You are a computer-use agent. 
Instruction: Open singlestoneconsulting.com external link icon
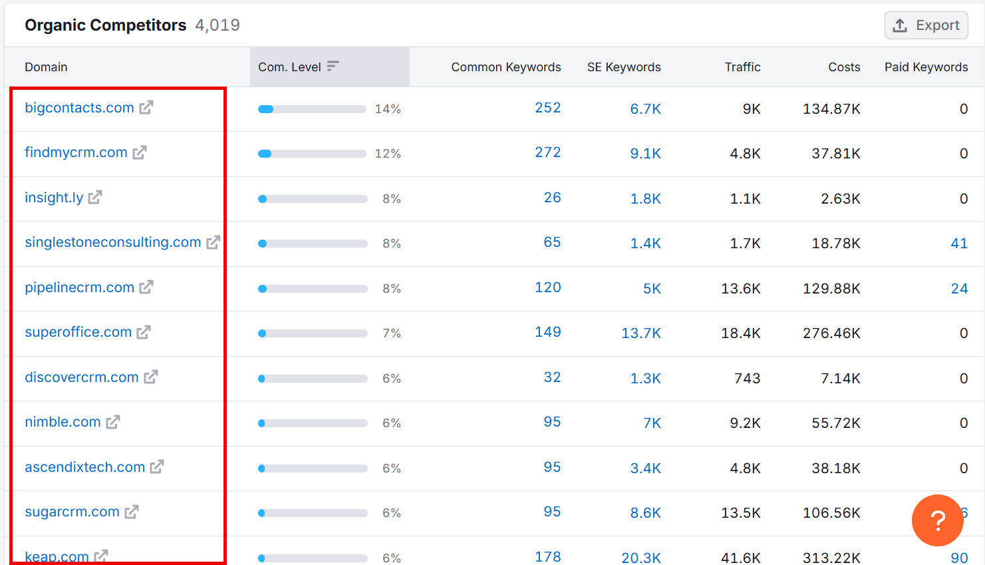point(213,242)
